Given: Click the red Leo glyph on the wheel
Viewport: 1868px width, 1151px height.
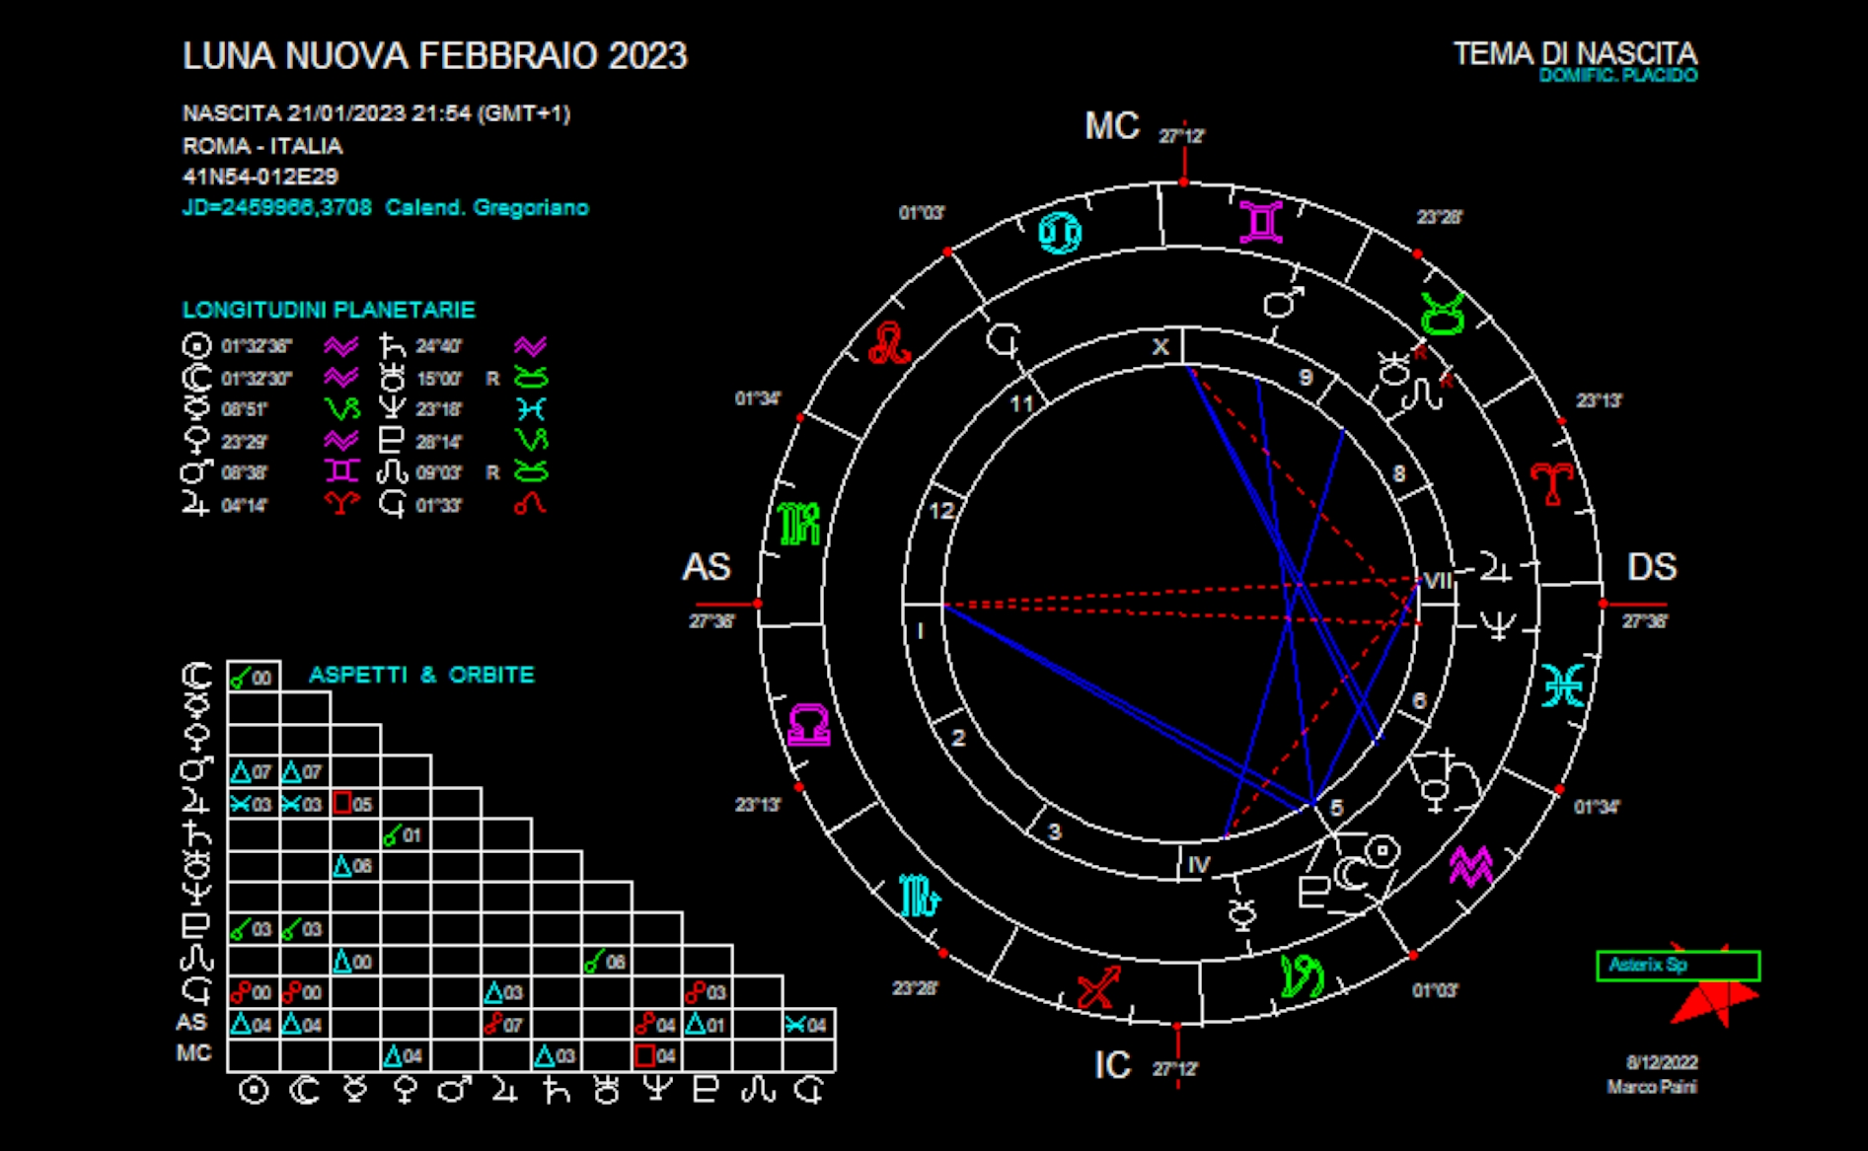Looking at the screenshot, I should coord(888,343).
